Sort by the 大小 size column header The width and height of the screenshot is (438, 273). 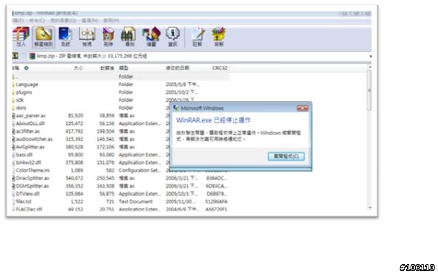point(79,68)
